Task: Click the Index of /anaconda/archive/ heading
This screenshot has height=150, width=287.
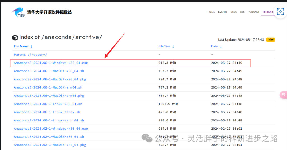Action: point(61,37)
